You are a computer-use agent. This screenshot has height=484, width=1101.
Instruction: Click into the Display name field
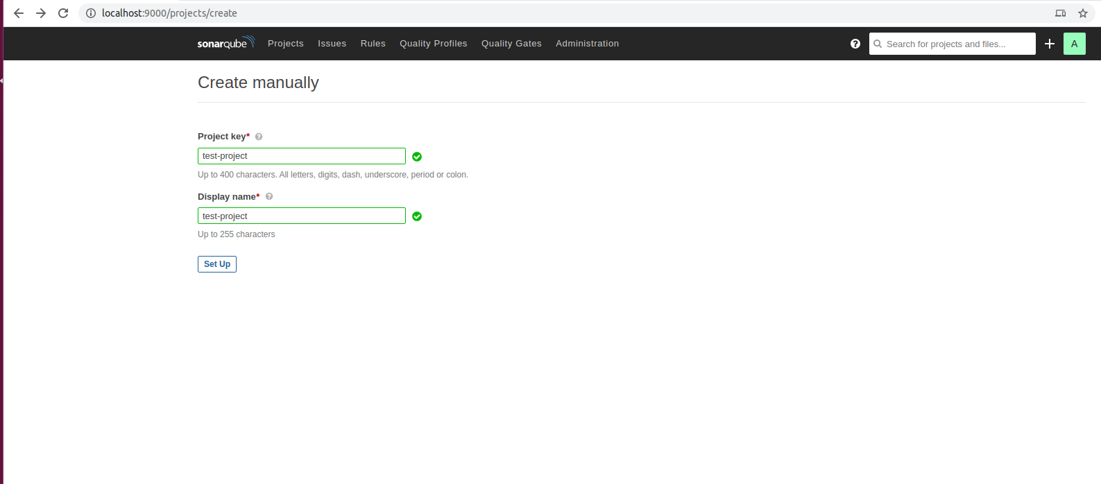click(x=302, y=216)
